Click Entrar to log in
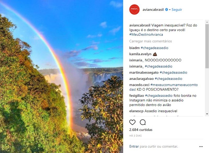This screenshot has width=209, height=153. click(134, 146)
